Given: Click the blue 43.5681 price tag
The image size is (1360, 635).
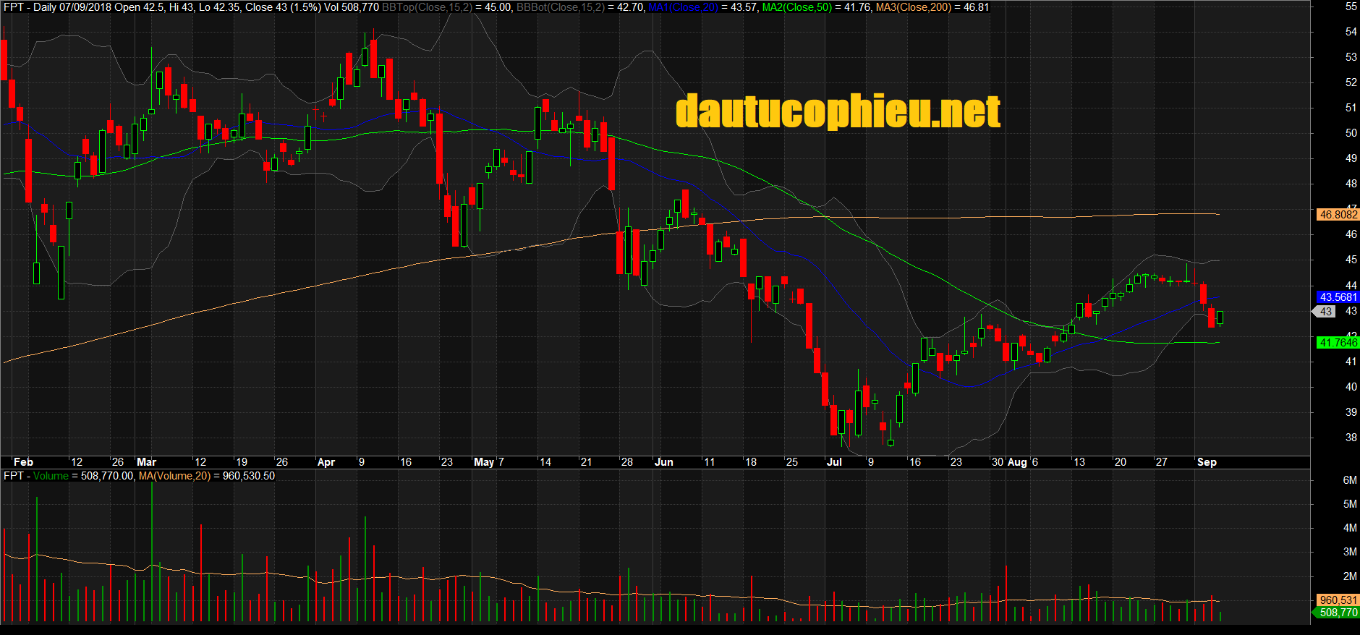Looking at the screenshot, I should [x=1338, y=297].
